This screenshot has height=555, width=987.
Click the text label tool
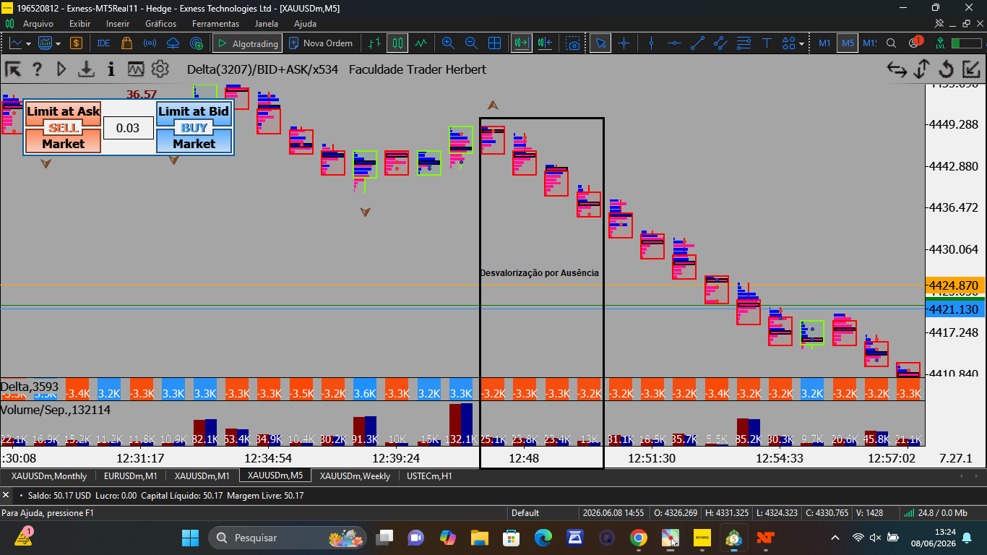click(767, 43)
